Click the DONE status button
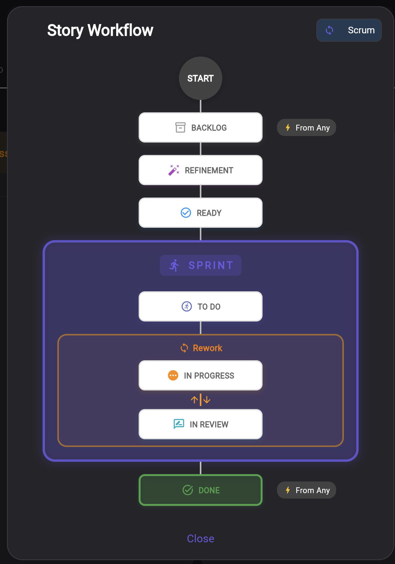The height and width of the screenshot is (564, 395). pyautogui.click(x=200, y=490)
